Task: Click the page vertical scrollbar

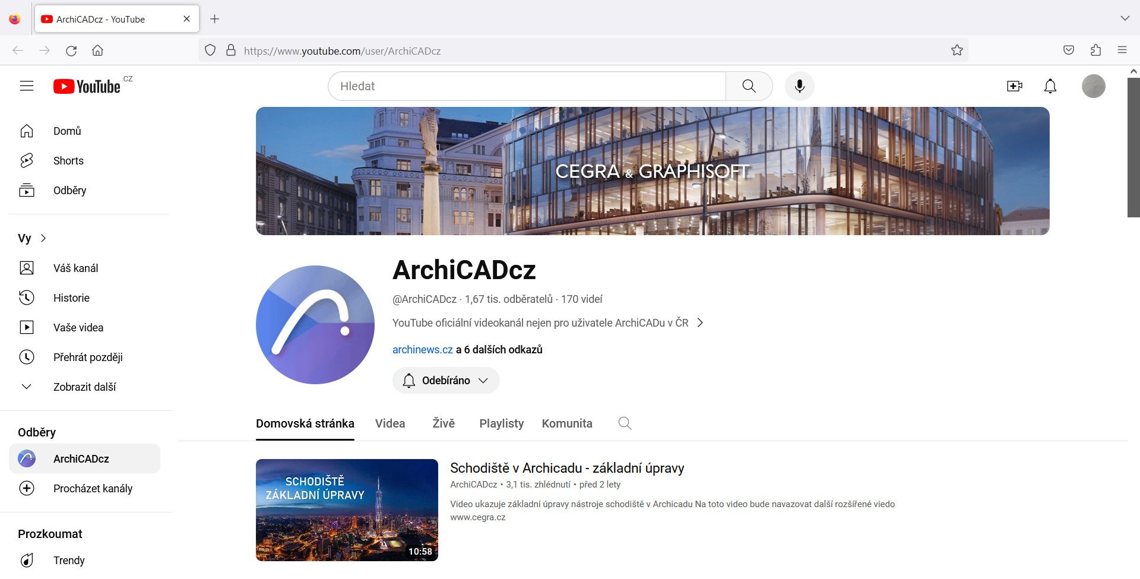Action: click(x=1133, y=148)
